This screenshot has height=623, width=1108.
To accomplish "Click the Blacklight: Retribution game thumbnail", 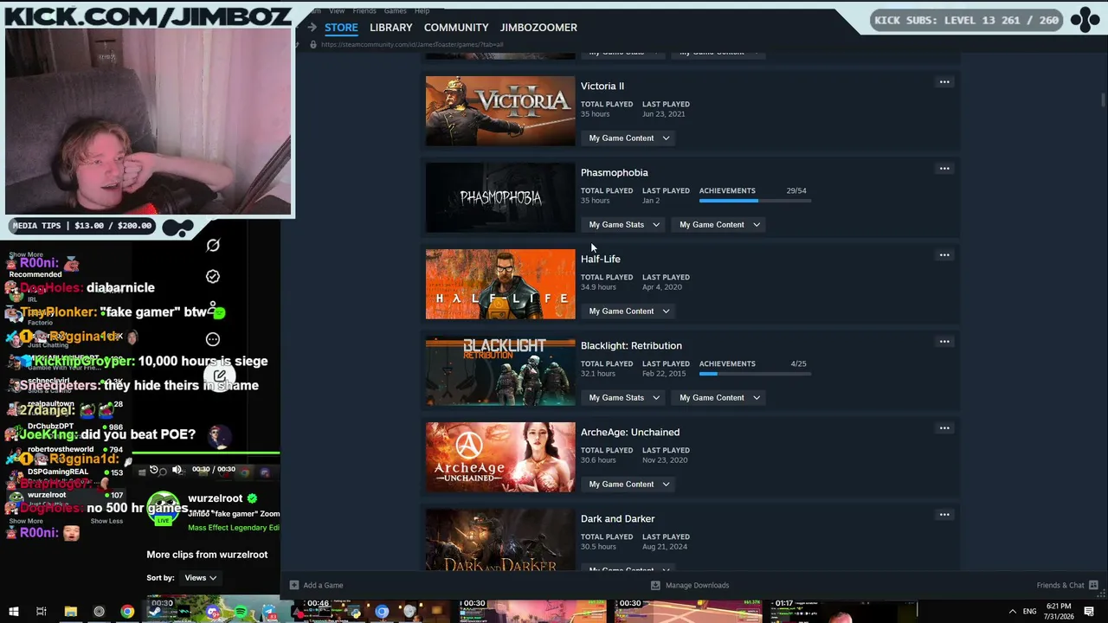I will pos(500,370).
